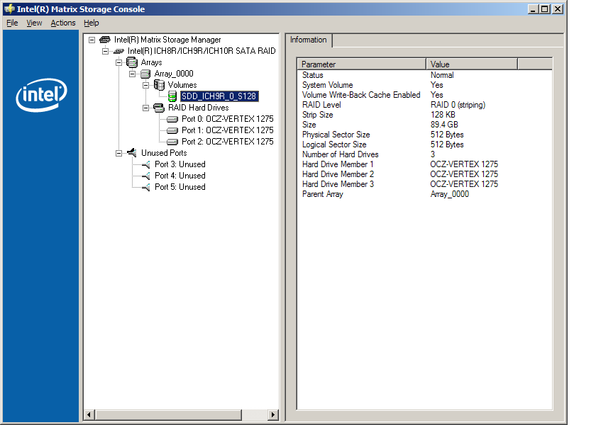Click the Physical Sector Size parameter

click(336, 135)
